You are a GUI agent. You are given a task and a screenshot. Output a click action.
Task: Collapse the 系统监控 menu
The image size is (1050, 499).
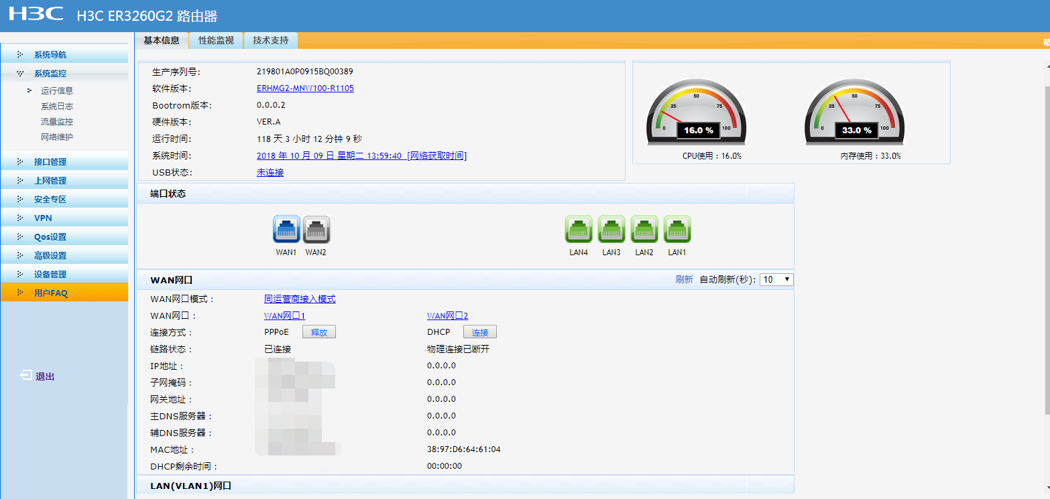[x=64, y=74]
